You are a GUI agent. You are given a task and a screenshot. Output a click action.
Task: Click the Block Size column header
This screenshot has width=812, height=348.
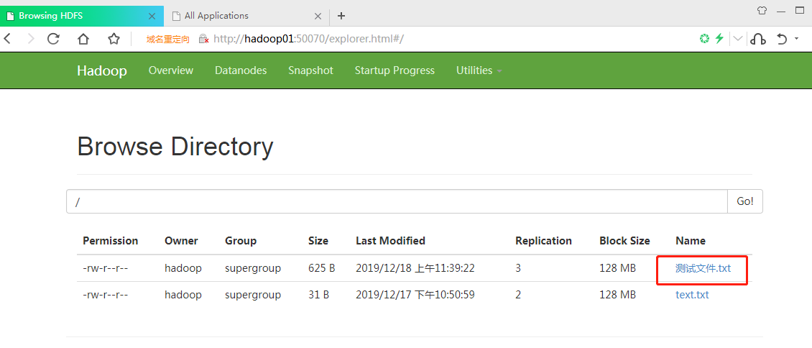[x=624, y=241]
